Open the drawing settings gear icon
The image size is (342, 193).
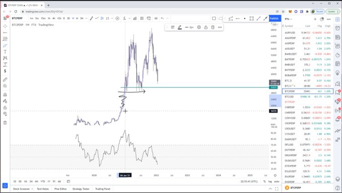pos(199,27)
